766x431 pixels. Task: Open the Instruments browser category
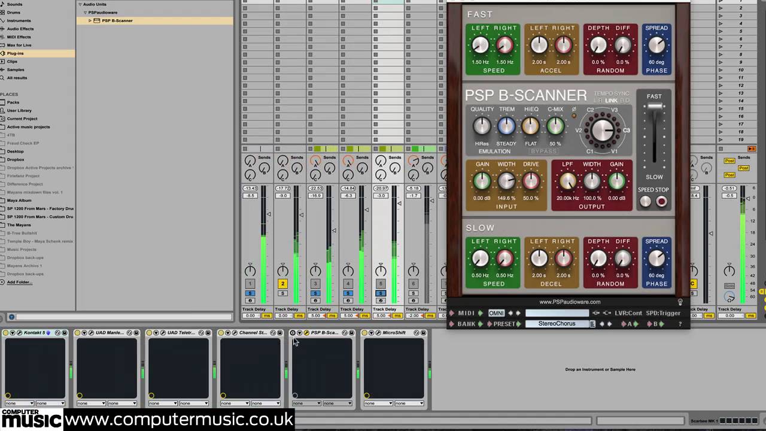coord(19,20)
